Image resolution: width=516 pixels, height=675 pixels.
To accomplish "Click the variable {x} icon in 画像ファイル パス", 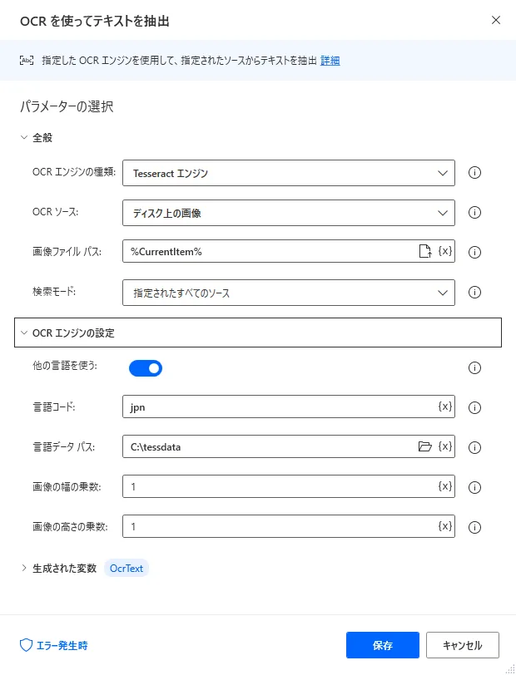I will tap(445, 252).
